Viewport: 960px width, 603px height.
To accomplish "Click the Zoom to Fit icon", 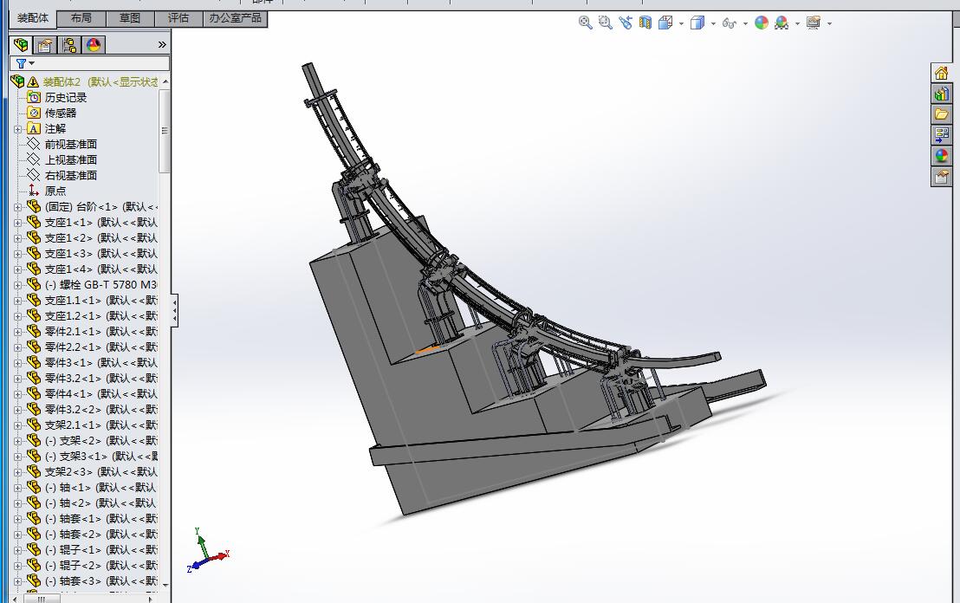I will click(586, 23).
